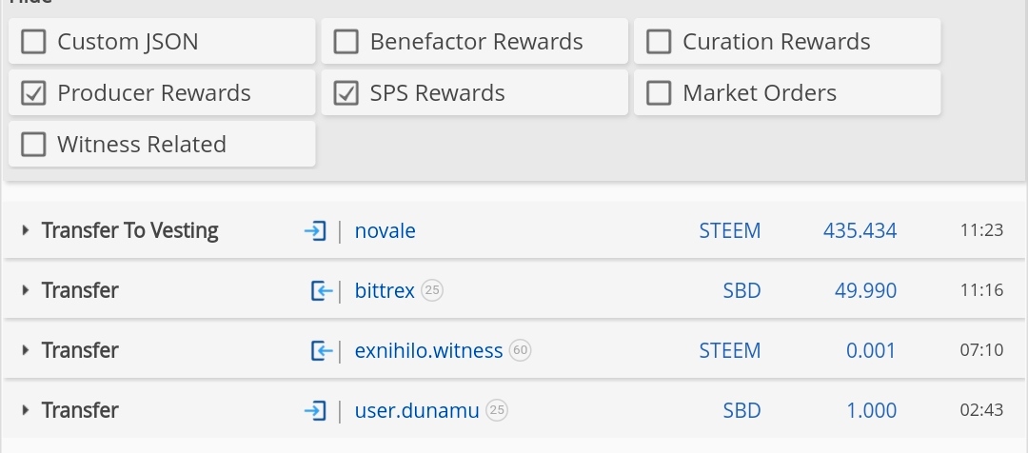Click the reputation badge 60 next to exnihilo.witness
This screenshot has height=453, width=1028.
click(520, 350)
